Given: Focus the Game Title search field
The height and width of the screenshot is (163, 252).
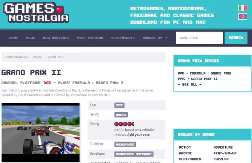Looking at the screenshot, I should 199,38.
